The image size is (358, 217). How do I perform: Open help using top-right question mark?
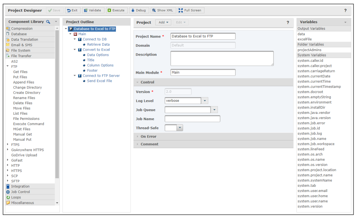(x=345, y=10)
